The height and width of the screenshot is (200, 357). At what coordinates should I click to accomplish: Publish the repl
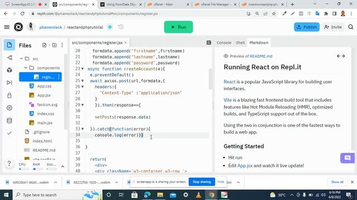(307, 27)
